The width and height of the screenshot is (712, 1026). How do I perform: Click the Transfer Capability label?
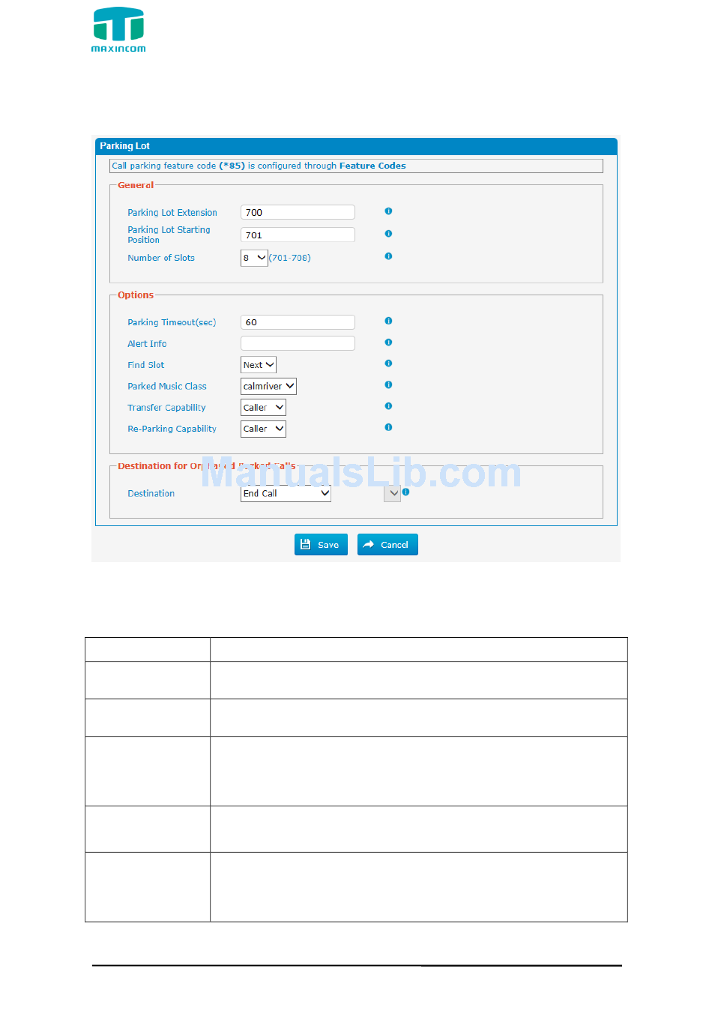click(166, 408)
